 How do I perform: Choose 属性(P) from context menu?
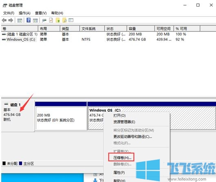(119, 173)
